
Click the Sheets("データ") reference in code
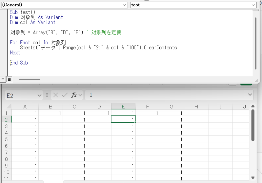pos(41,48)
